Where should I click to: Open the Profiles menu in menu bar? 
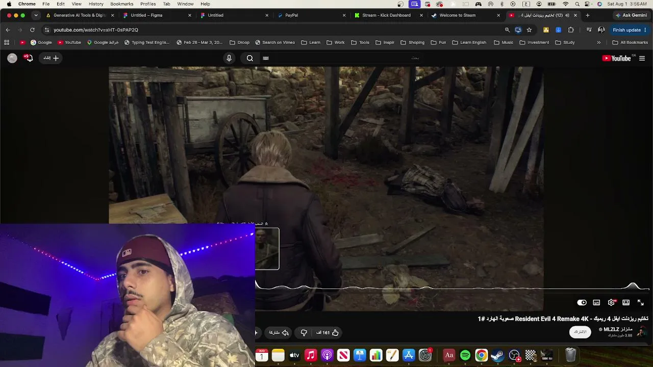(x=148, y=4)
